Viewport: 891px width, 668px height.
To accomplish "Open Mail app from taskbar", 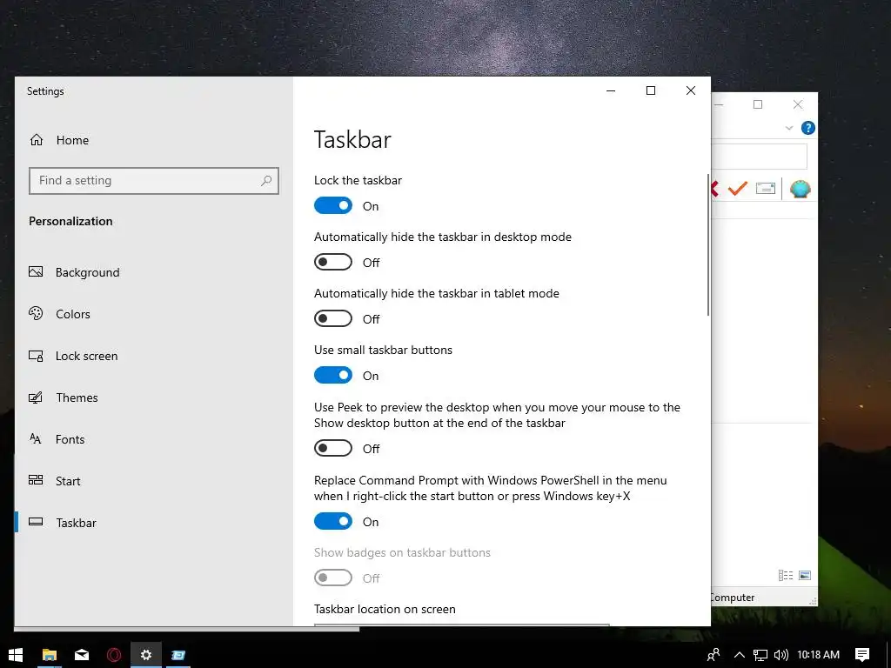I will 82,655.
